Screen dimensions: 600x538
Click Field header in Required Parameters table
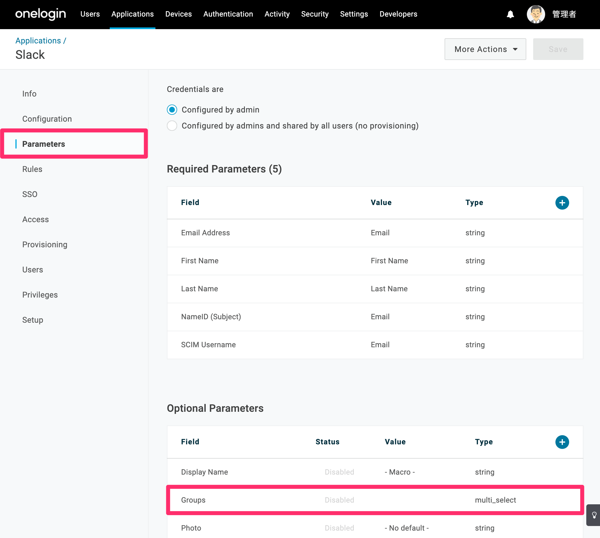[x=190, y=203]
